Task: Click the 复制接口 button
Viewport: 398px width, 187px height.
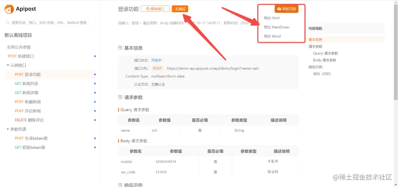Action: point(155,9)
